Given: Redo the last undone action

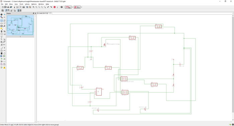Looking at the screenshot, I should pos(51,7).
